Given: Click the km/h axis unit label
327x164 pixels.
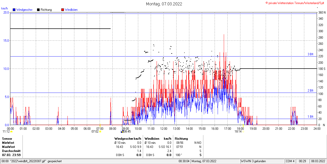Looking at the screenshot, I should (5, 8).
